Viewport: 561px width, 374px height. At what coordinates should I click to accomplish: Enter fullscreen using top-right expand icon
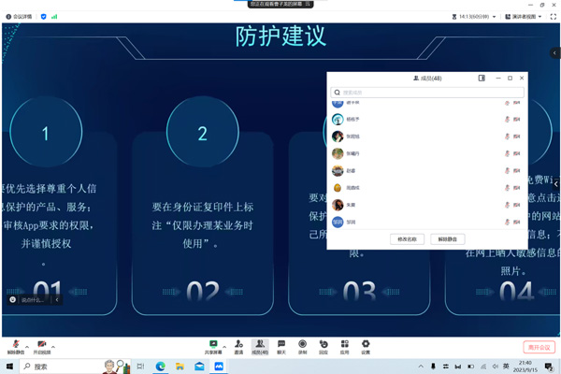pos(553,17)
